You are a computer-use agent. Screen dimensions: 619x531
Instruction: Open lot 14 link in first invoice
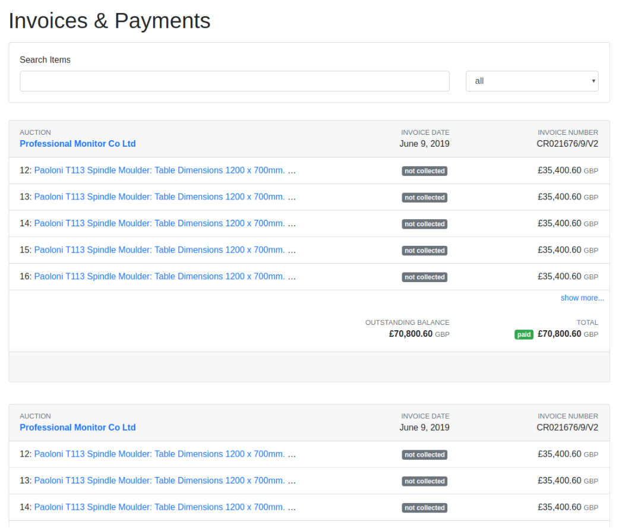coord(159,223)
